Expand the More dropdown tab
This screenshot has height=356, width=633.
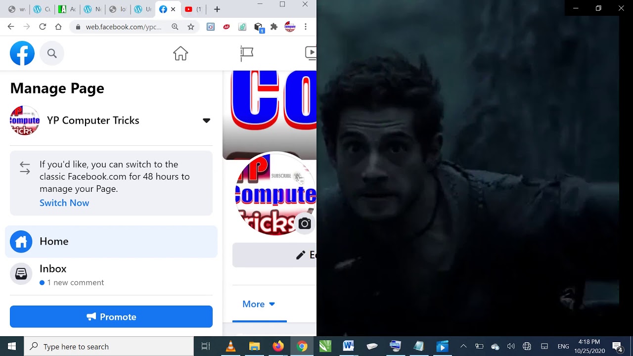pyautogui.click(x=259, y=305)
